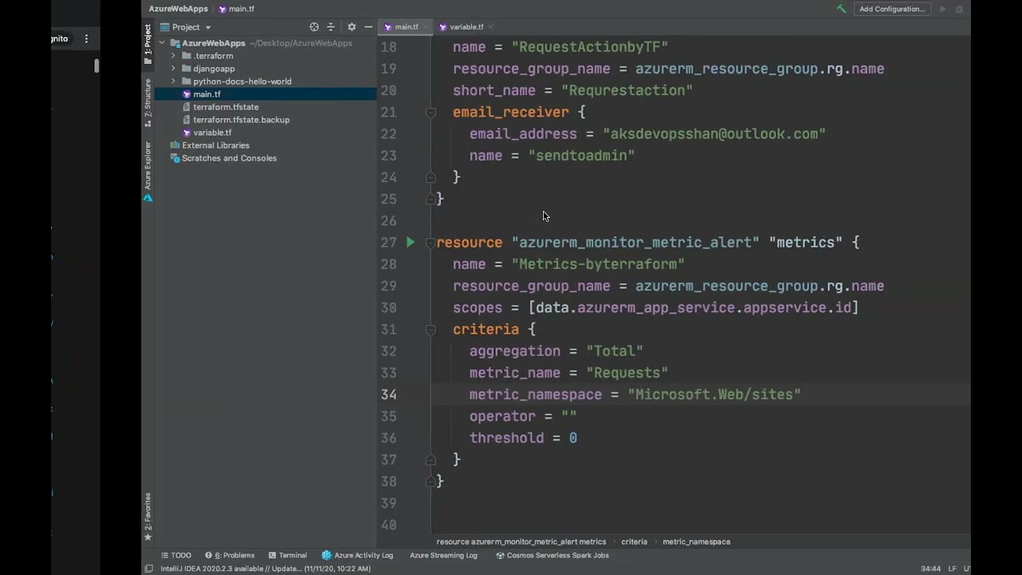Toggle the Structure tool window stripe

click(148, 102)
